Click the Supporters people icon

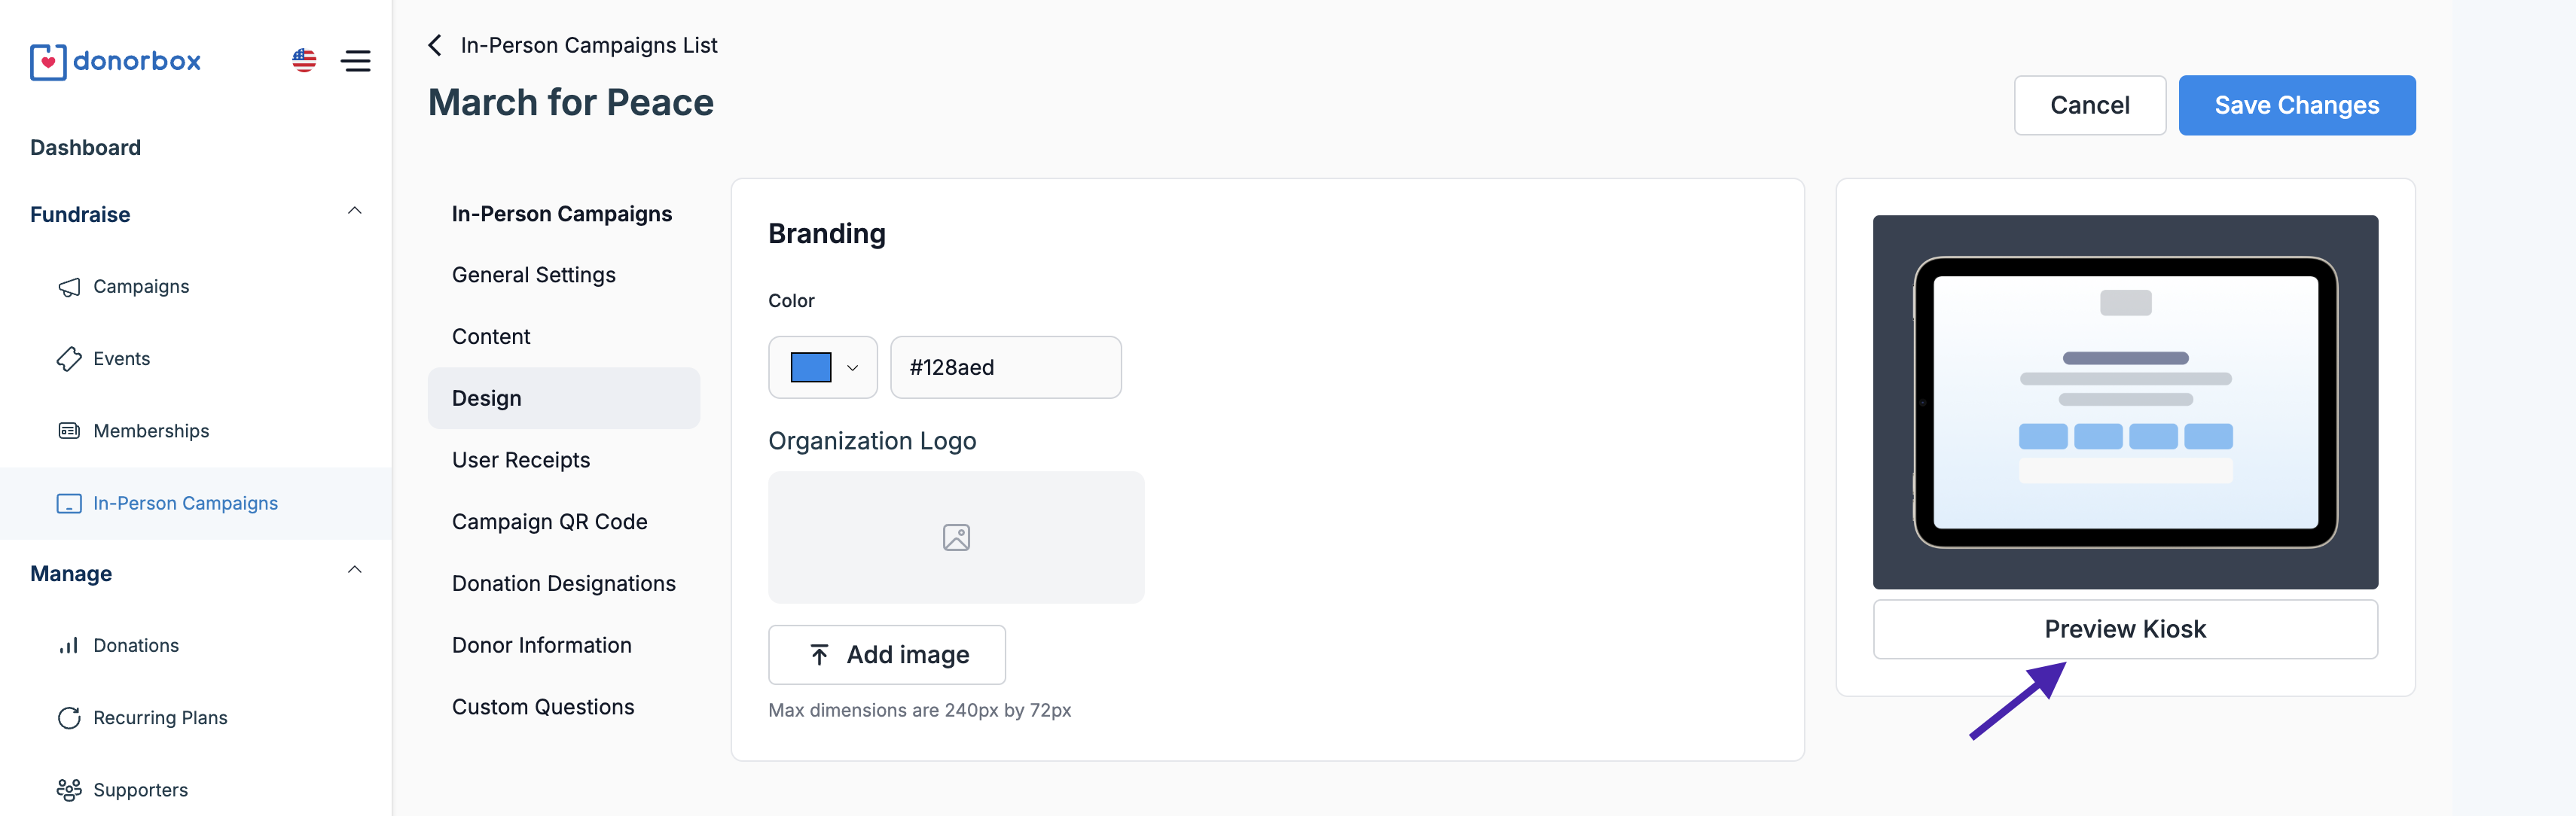point(69,790)
